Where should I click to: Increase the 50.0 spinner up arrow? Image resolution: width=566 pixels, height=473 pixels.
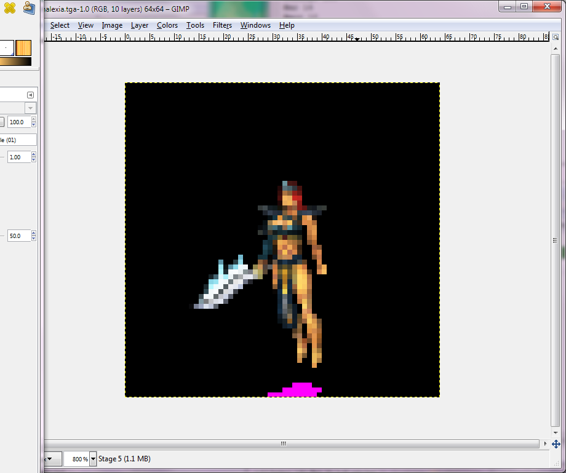34,233
